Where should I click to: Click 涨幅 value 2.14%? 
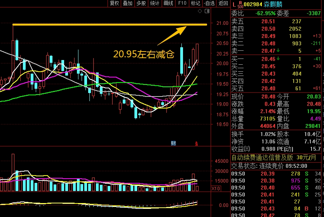click(x=268, y=112)
